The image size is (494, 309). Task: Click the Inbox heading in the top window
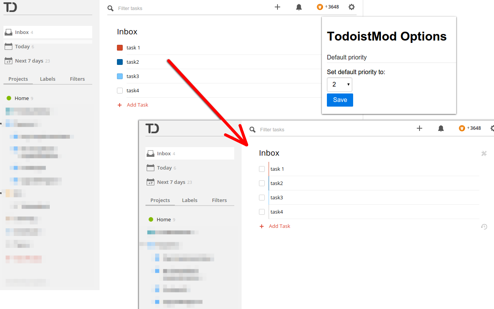[x=127, y=32]
